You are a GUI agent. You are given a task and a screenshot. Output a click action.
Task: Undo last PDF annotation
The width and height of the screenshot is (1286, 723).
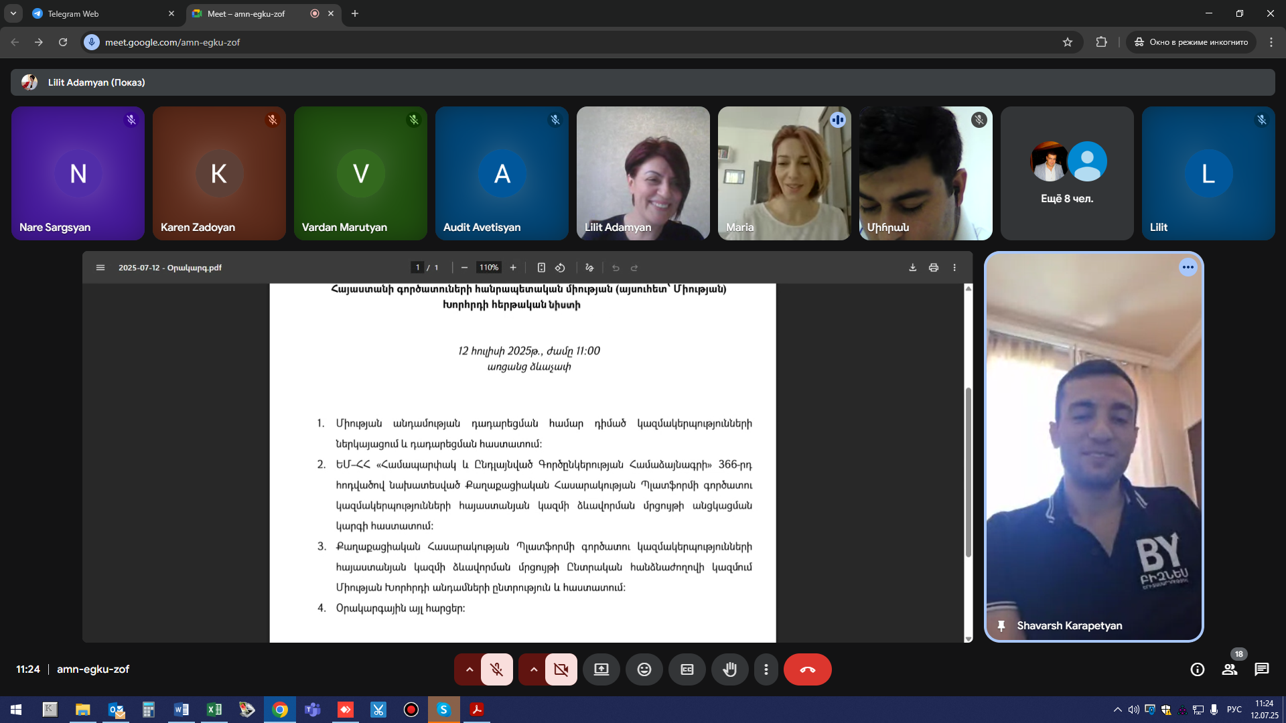pos(616,268)
